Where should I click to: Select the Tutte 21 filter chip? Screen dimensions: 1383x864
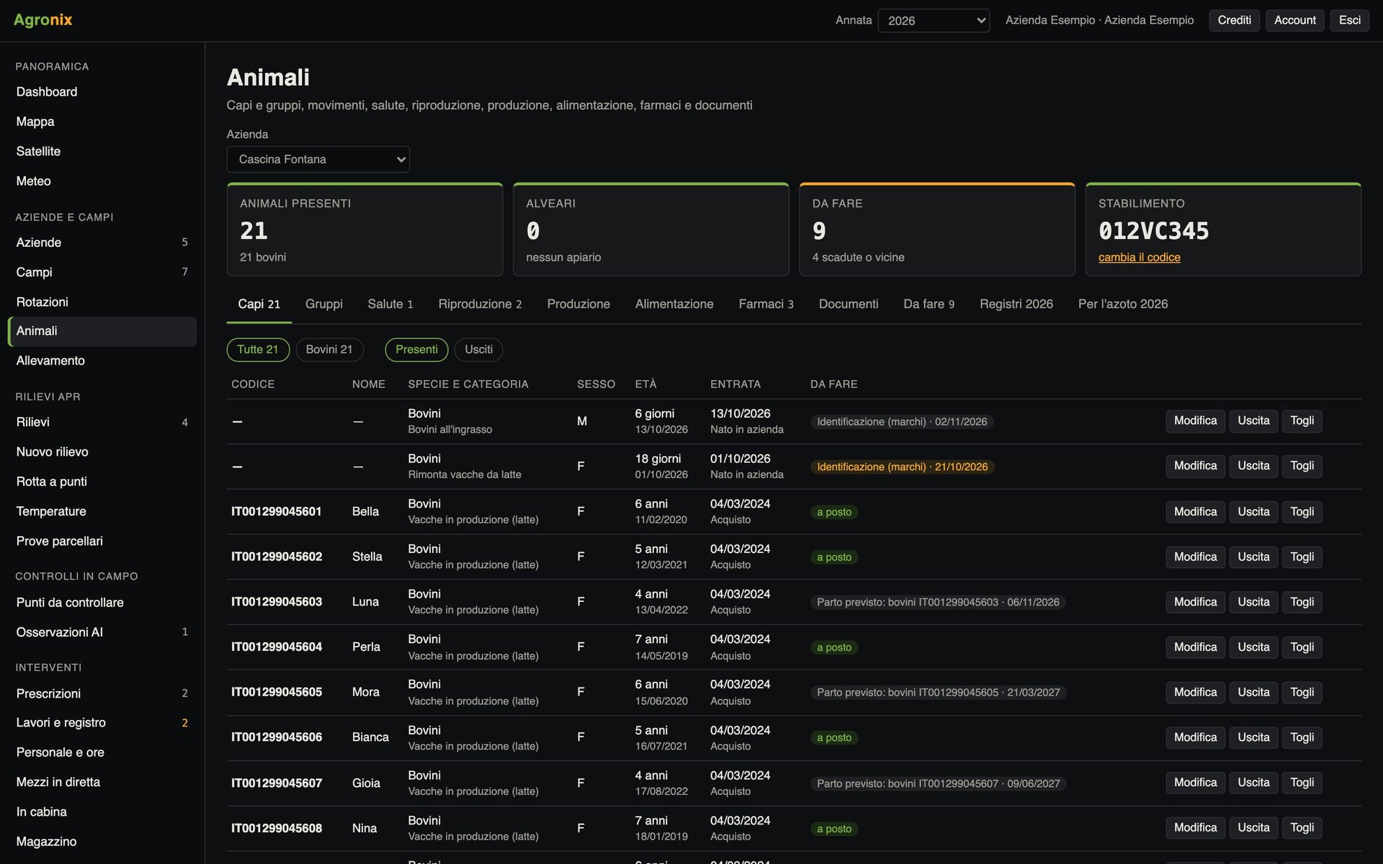pos(258,349)
